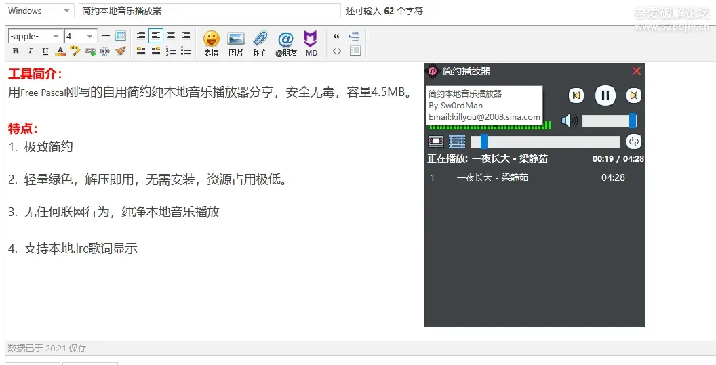Image resolution: width=716 pixels, height=365 pixels.
Task: Switch to the MD markdown mode
Action: click(311, 44)
